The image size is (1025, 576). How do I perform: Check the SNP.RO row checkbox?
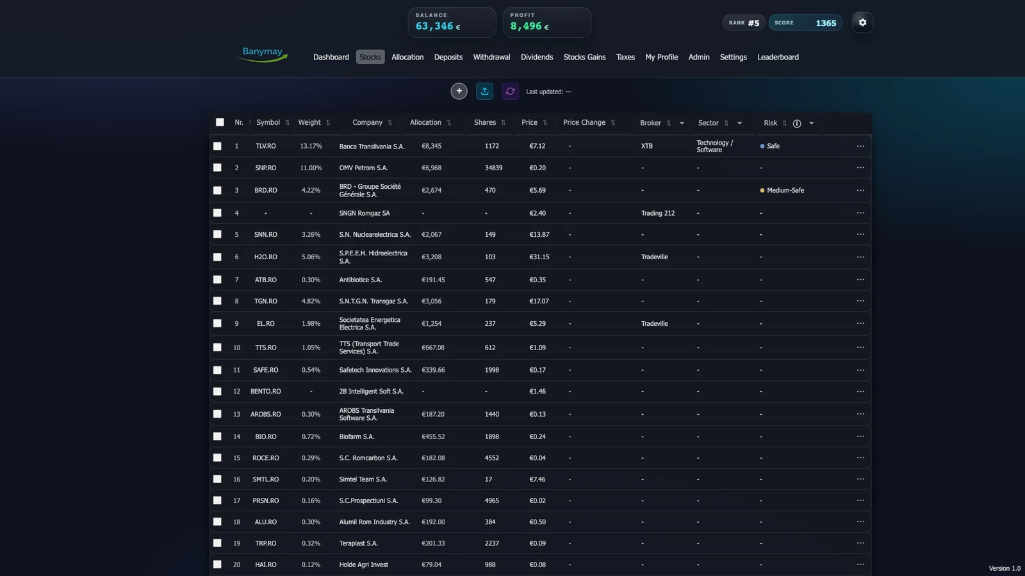217,168
